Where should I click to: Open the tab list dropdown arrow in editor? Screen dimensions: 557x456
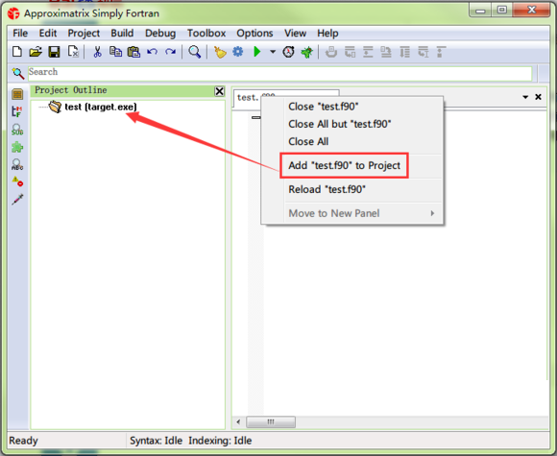pyautogui.click(x=525, y=97)
